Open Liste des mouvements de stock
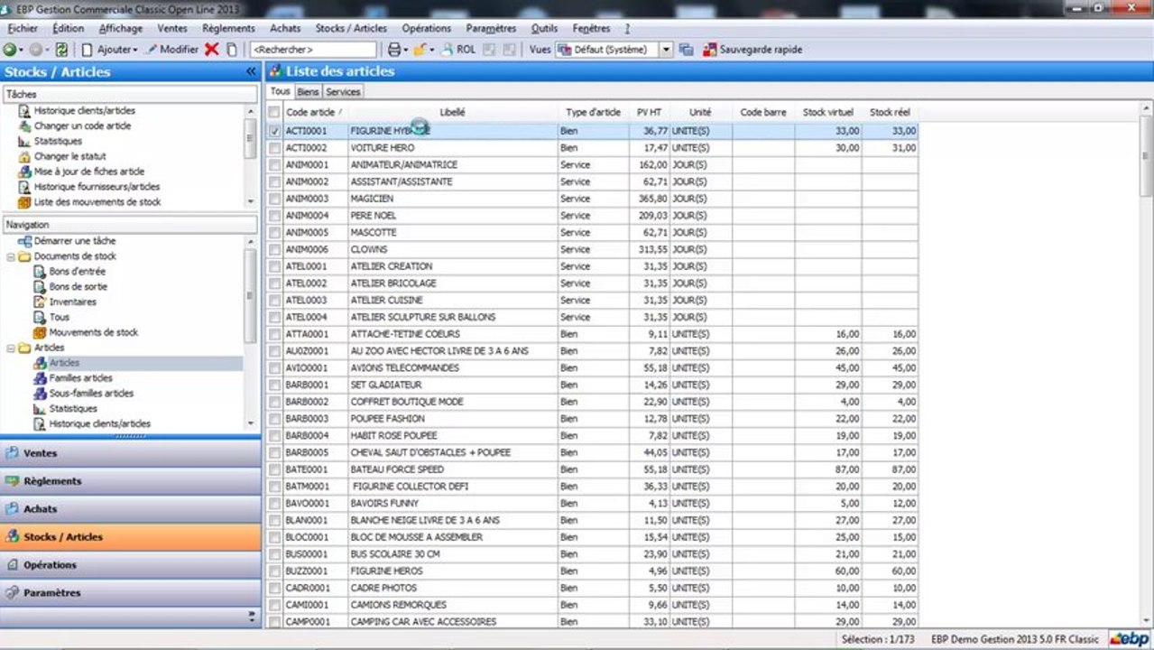Image resolution: width=1154 pixels, height=650 pixels. (97, 202)
